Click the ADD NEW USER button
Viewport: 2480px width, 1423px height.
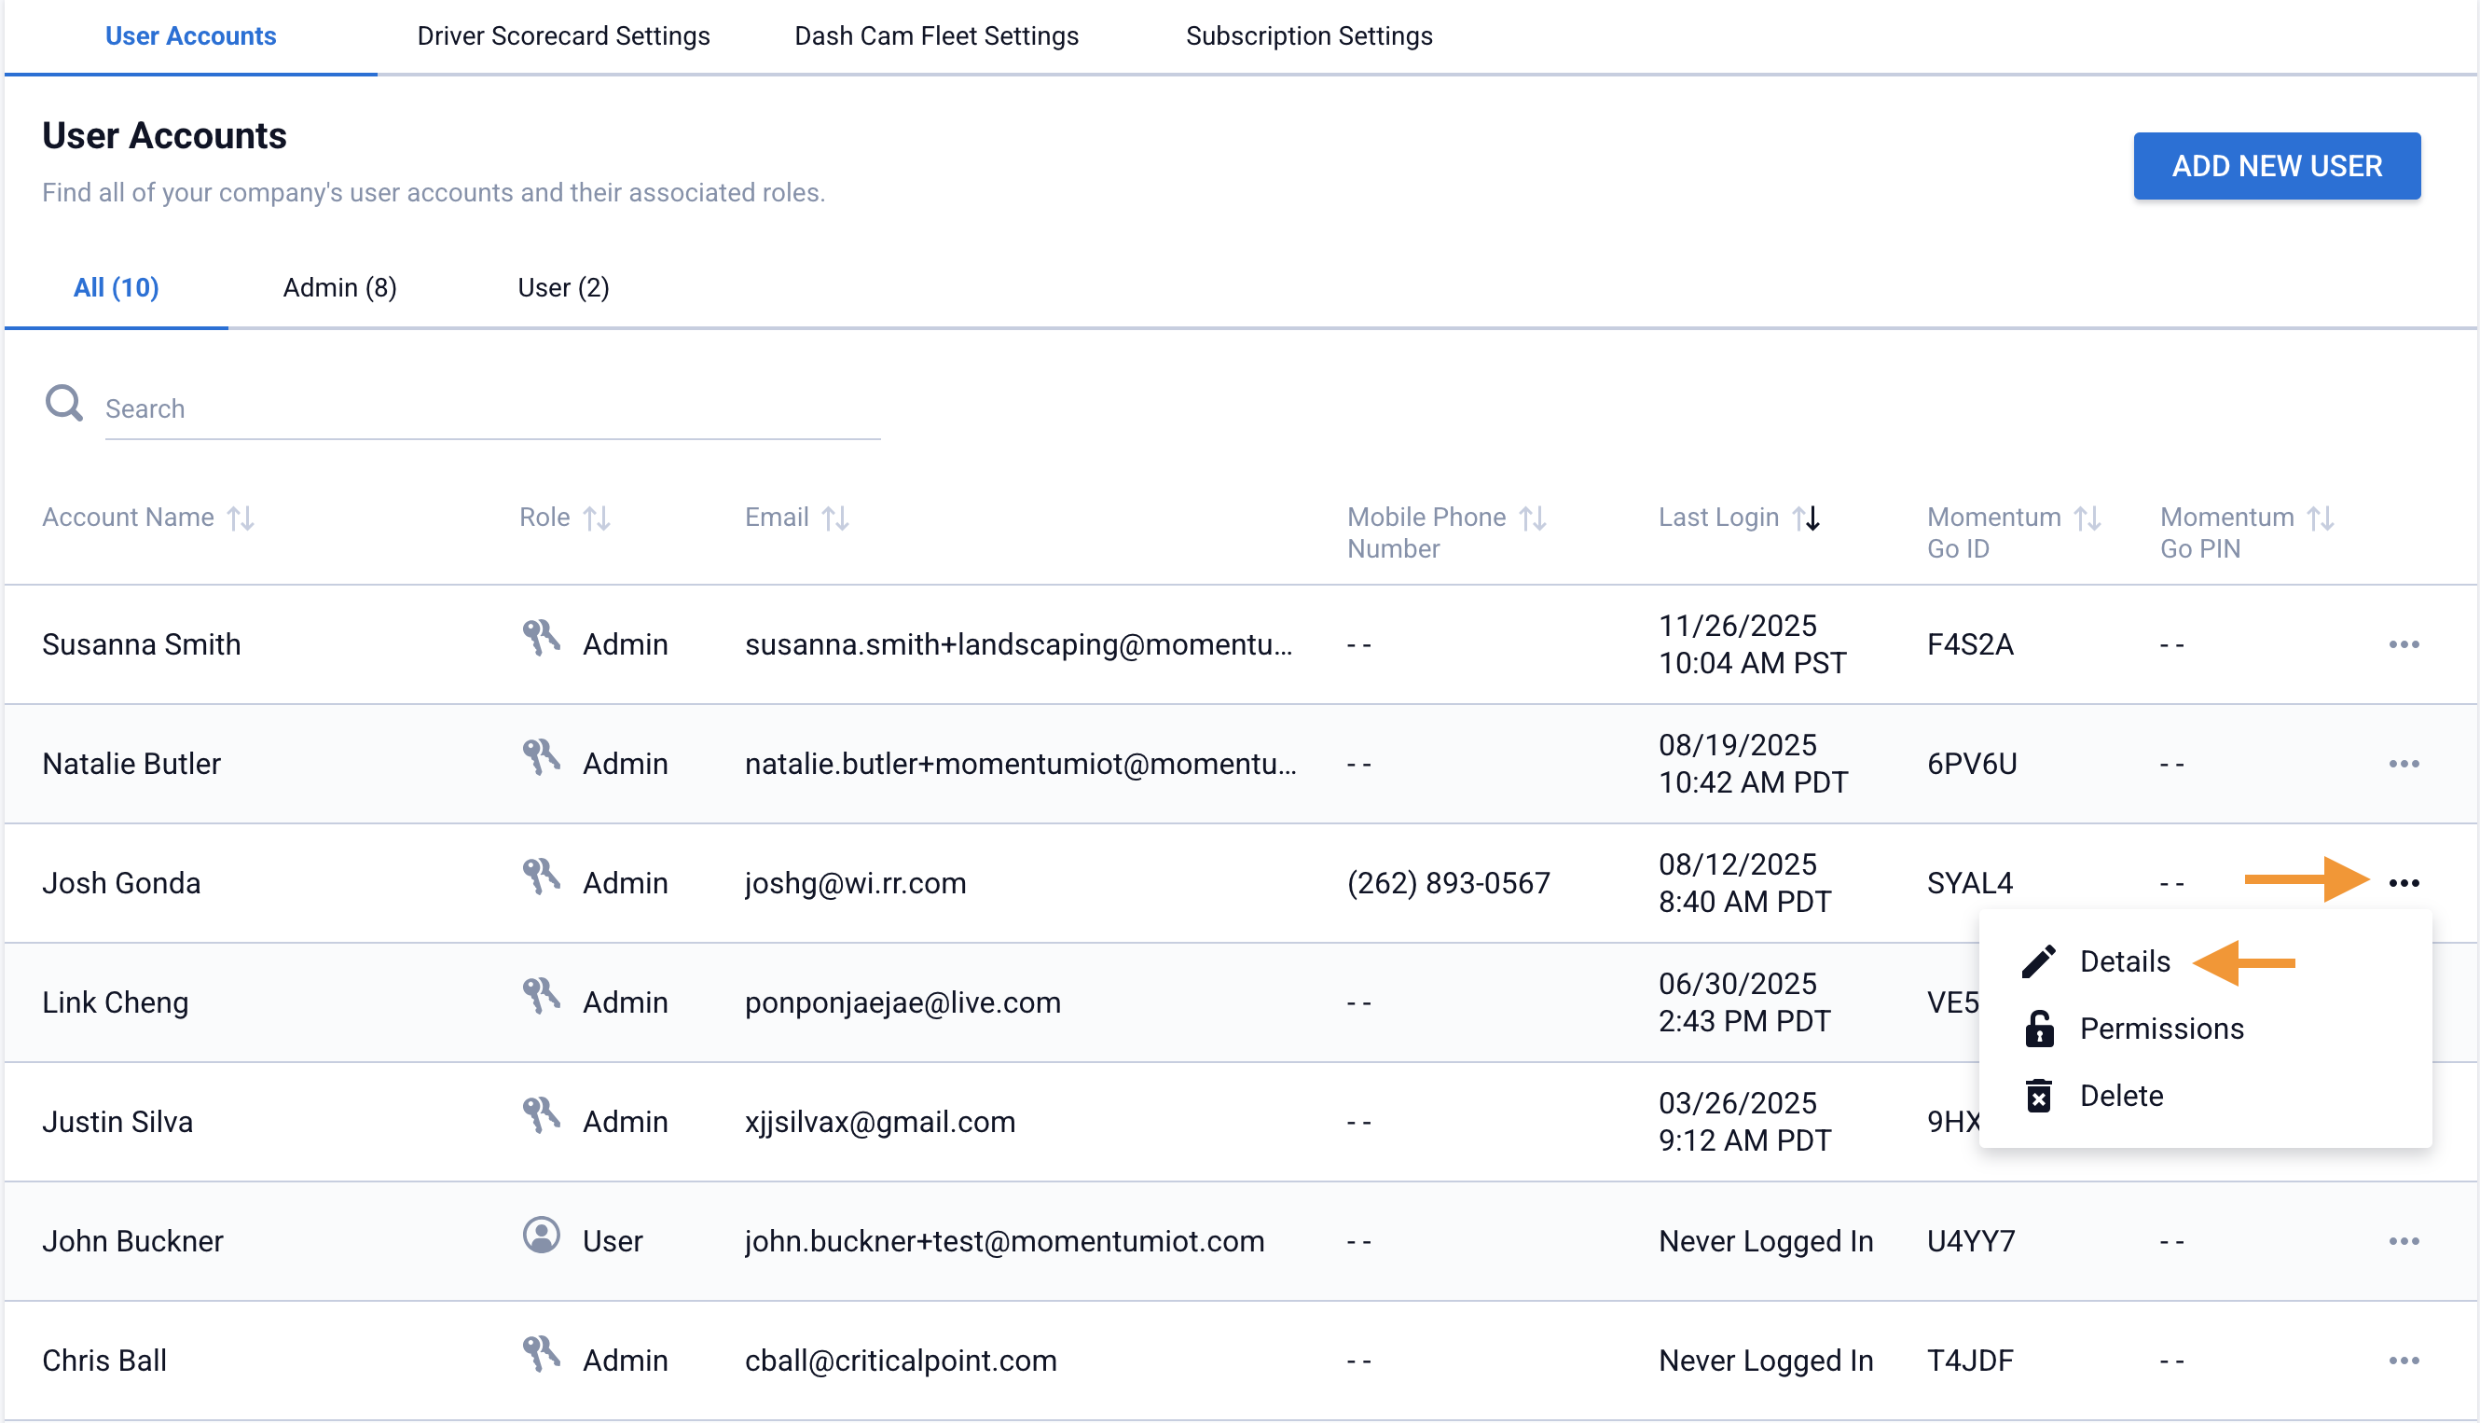2276,166
